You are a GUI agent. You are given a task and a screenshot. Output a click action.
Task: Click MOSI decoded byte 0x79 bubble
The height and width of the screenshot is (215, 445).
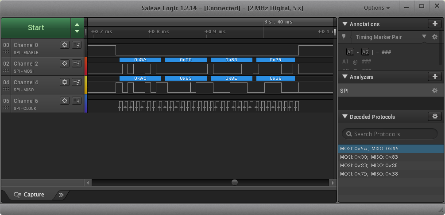coord(275,60)
